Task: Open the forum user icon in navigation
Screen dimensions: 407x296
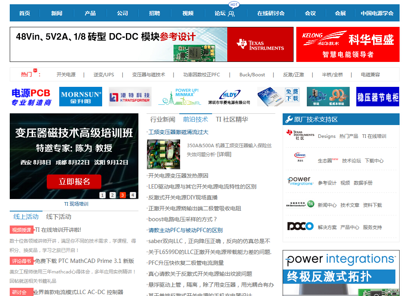Action: coord(231,14)
